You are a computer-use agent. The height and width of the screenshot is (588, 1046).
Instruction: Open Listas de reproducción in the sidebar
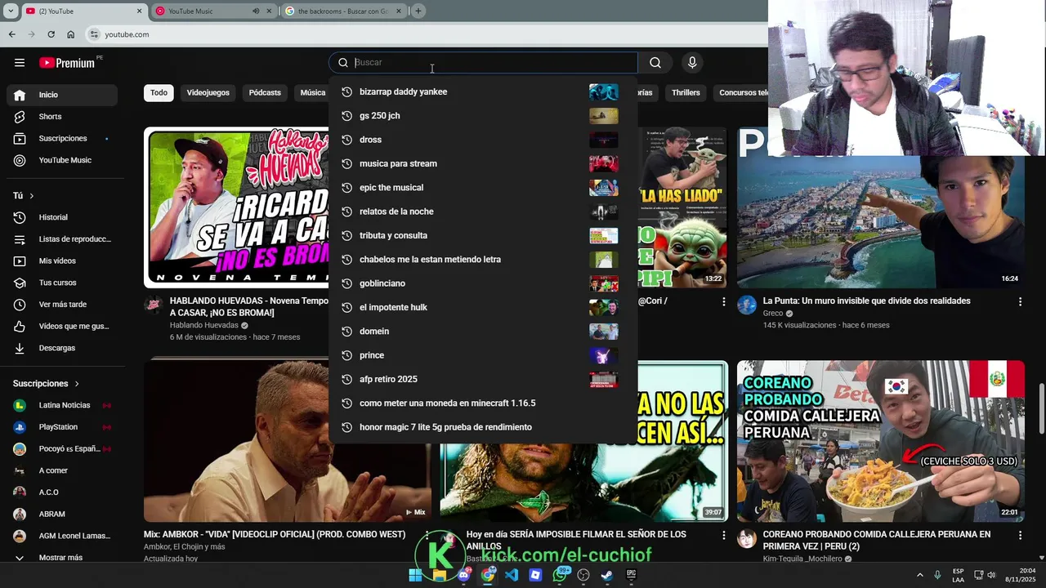pos(62,239)
